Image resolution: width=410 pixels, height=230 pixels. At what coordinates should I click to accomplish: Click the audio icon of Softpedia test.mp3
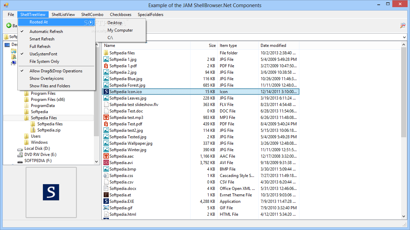(x=106, y=118)
